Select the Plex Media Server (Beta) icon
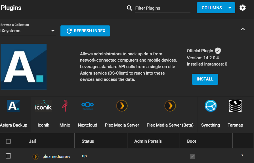Viewport: 254px width, 163px height. pos(170,106)
